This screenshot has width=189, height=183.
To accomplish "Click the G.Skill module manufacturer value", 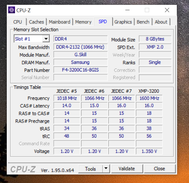I will [80, 55].
